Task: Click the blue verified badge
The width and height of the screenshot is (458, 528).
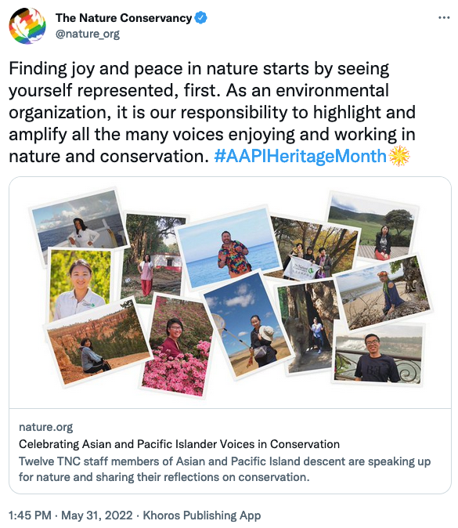Action: [x=201, y=18]
